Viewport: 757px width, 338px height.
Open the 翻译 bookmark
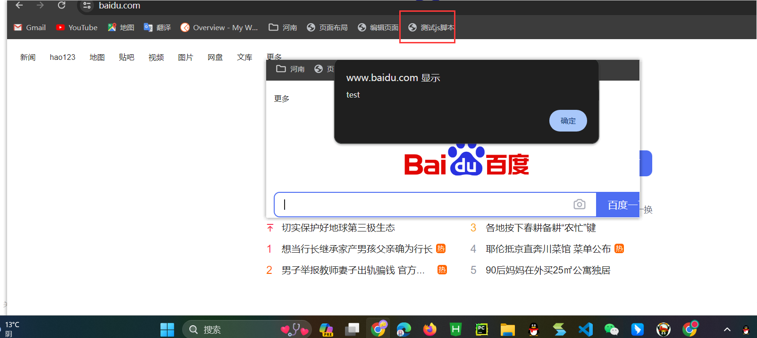[x=157, y=27]
